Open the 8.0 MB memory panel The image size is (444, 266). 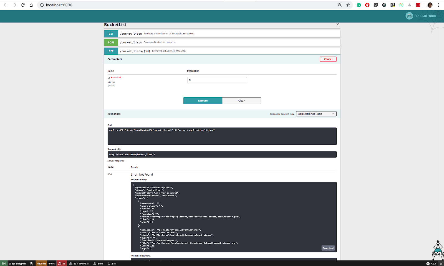pyautogui.click(x=52, y=264)
